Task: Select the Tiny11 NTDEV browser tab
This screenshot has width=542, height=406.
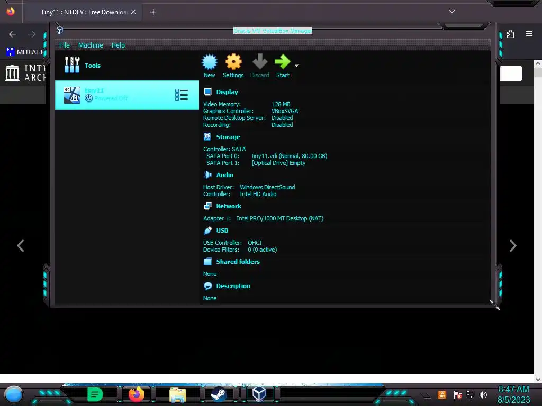Action: tap(83, 12)
